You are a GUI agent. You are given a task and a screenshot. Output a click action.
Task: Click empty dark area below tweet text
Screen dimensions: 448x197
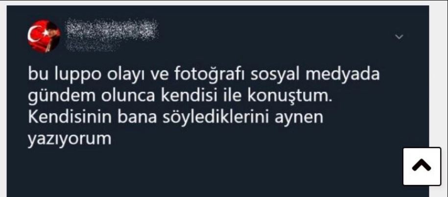click(x=200, y=172)
